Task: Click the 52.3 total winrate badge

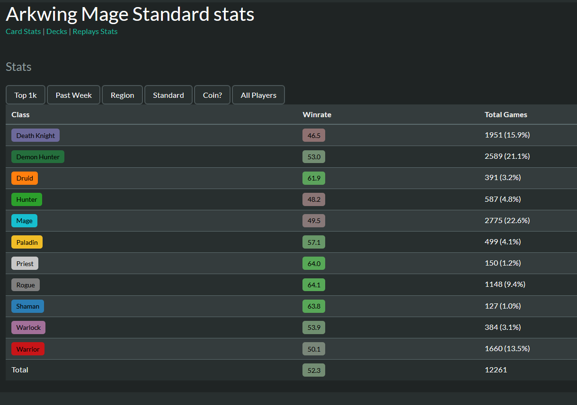Action: 314,371
